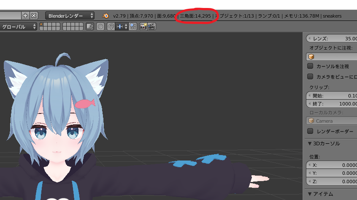This screenshot has height=200, width=357.
Task: Collapse the 3Dカーソル panel
Action: click(x=310, y=143)
